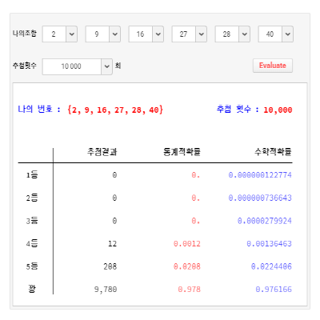The height and width of the screenshot is (320, 320).
Task: Click the 수학적확률 column header
Action: pyautogui.click(x=274, y=152)
